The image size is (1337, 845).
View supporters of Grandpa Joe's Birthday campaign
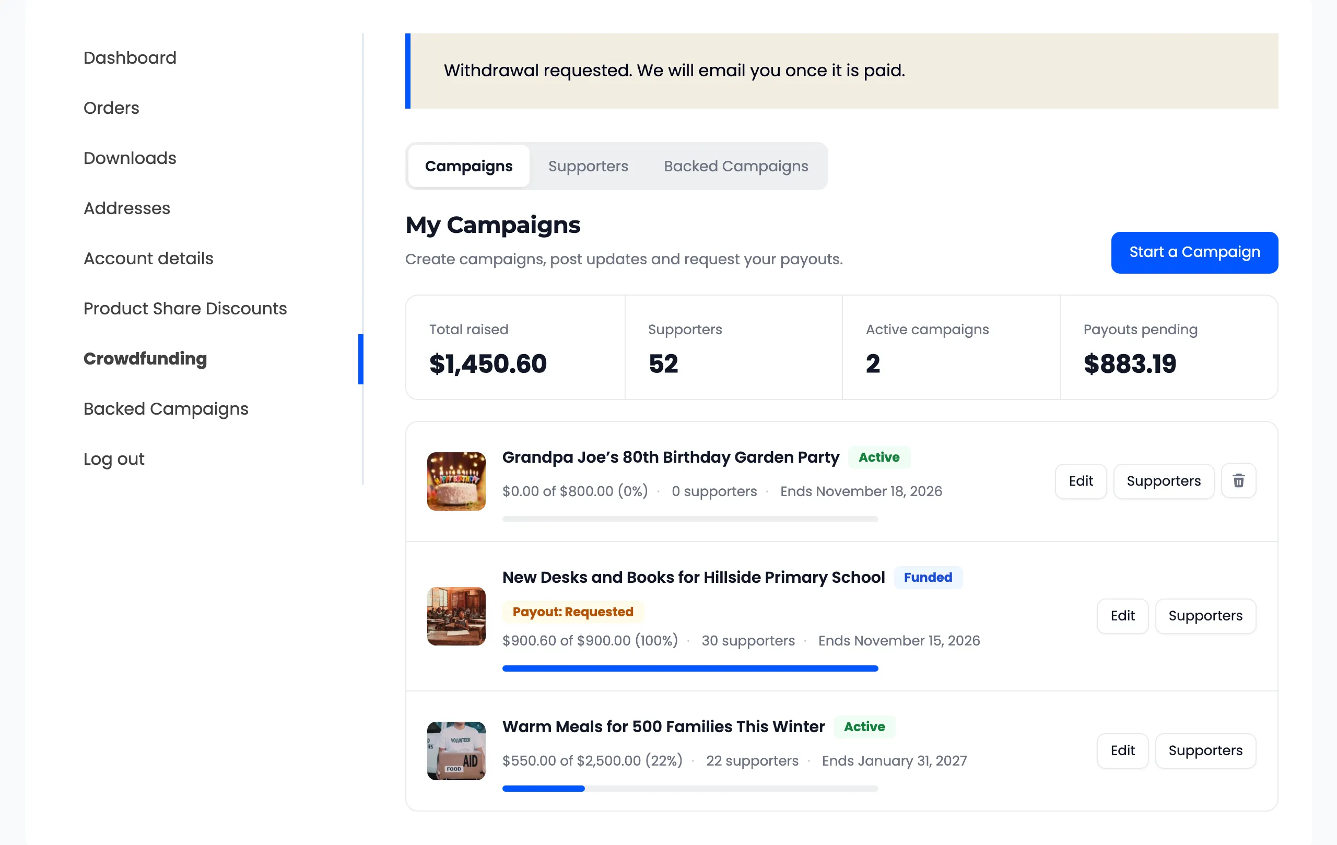[1163, 481]
